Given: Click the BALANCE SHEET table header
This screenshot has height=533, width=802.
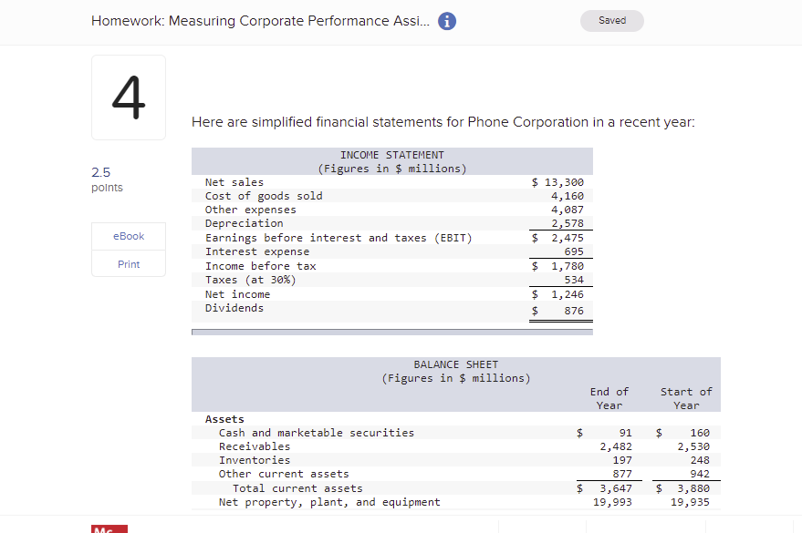Looking at the screenshot, I should point(455,364).
